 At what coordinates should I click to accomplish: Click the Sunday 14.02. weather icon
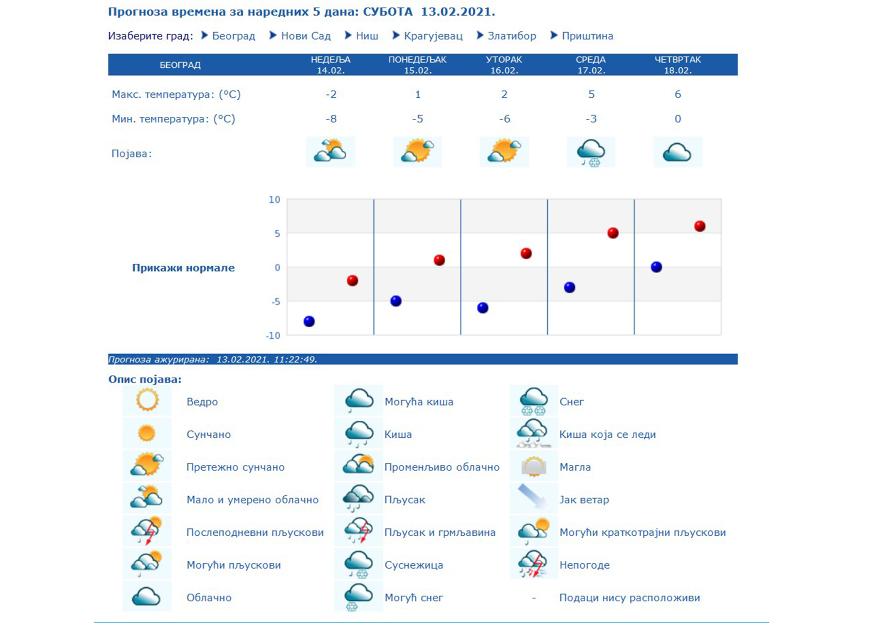(330, 152)
